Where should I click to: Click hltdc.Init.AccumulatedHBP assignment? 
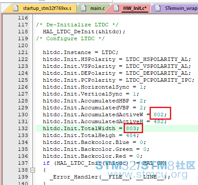(x=94, y=101)
